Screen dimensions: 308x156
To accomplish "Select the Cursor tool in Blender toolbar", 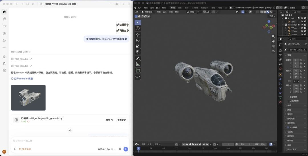I will (x=137, y=28).
